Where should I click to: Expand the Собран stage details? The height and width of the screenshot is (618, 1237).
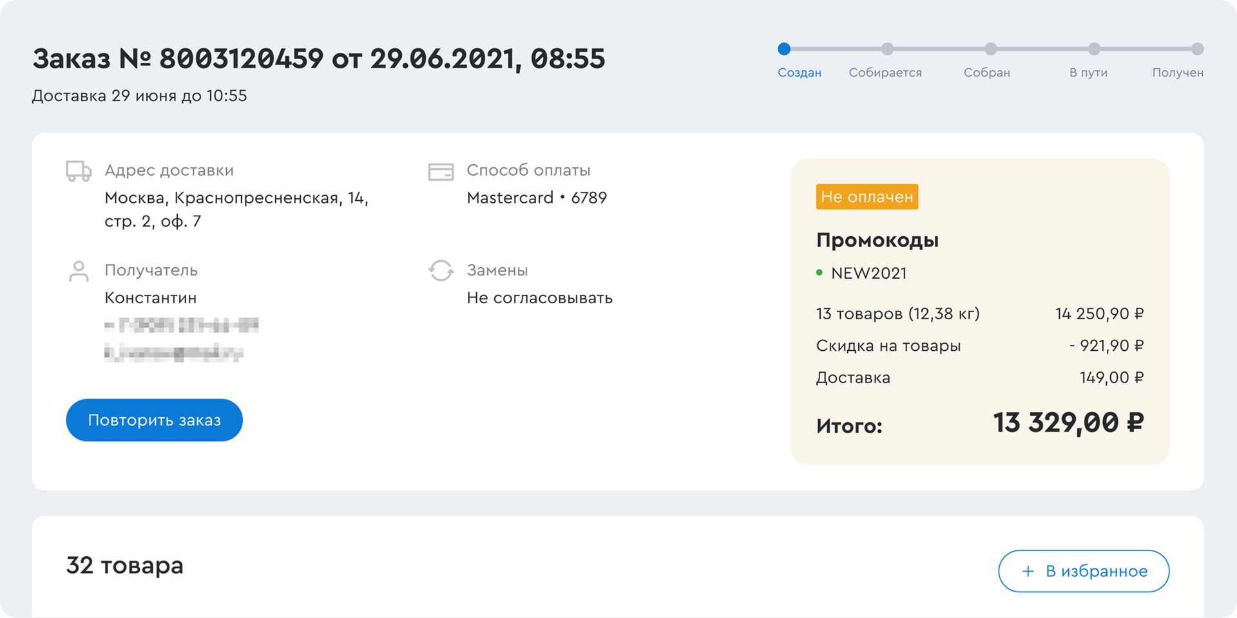coord(992,48)
